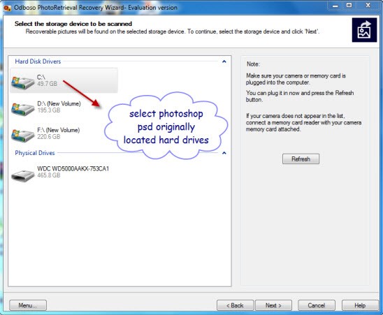Go Back to previous step
383x315 pixels.
pos(235,305)
